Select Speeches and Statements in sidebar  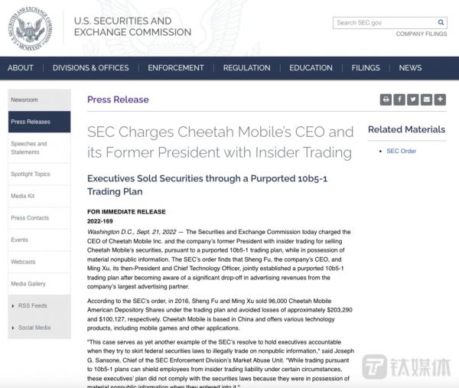point(39,148)
